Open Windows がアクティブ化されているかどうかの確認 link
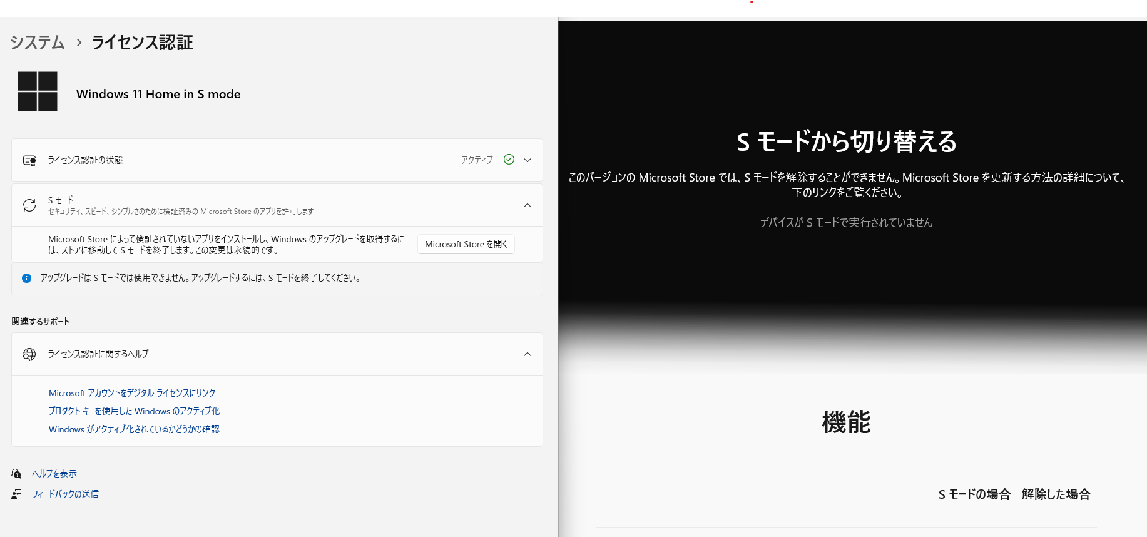The height and width of the screenshot is (537, 1147). coord(134,429)
